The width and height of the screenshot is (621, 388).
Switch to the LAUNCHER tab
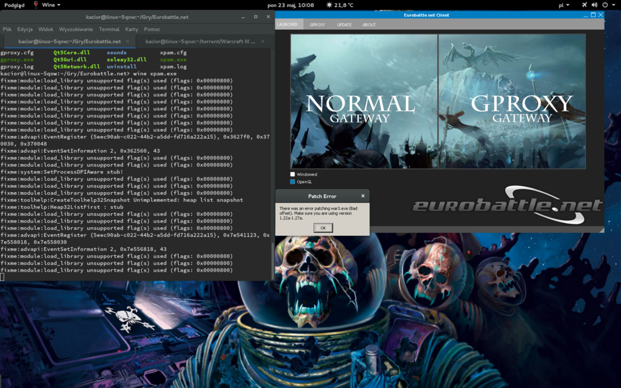pos(287,24)
